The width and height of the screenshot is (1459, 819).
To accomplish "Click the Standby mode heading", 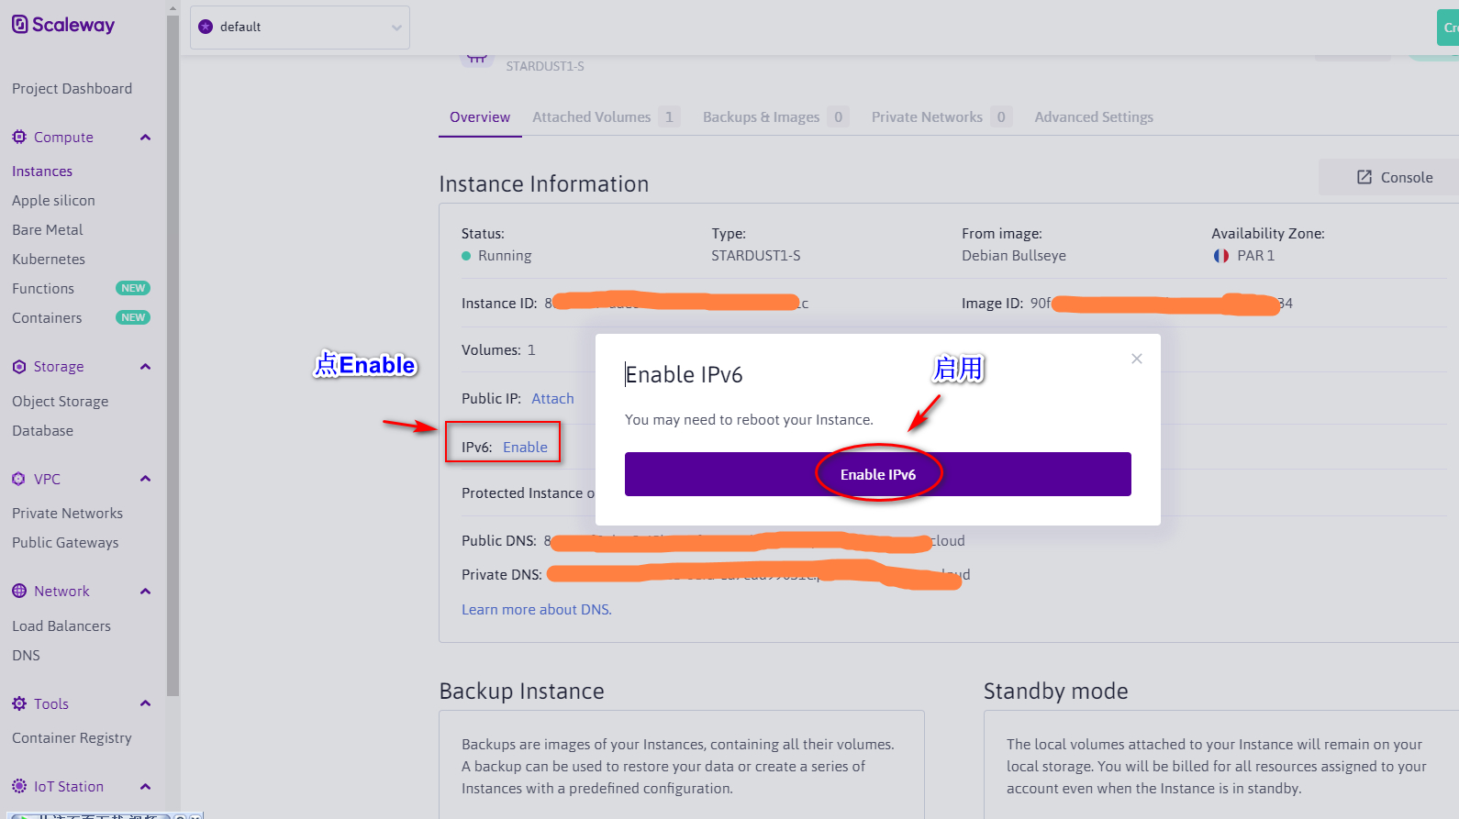I will pos(1056,691).
